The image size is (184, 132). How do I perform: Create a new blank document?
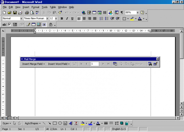4,13
